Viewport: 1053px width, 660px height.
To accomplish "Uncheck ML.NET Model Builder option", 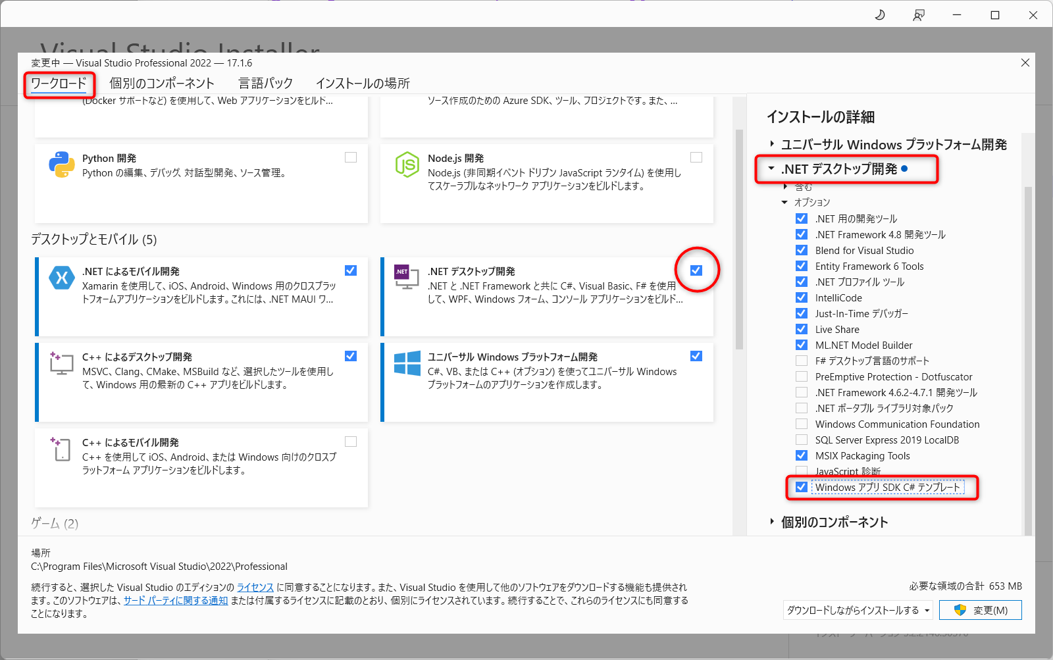I will pyautogui.click(x=802, y=345).
